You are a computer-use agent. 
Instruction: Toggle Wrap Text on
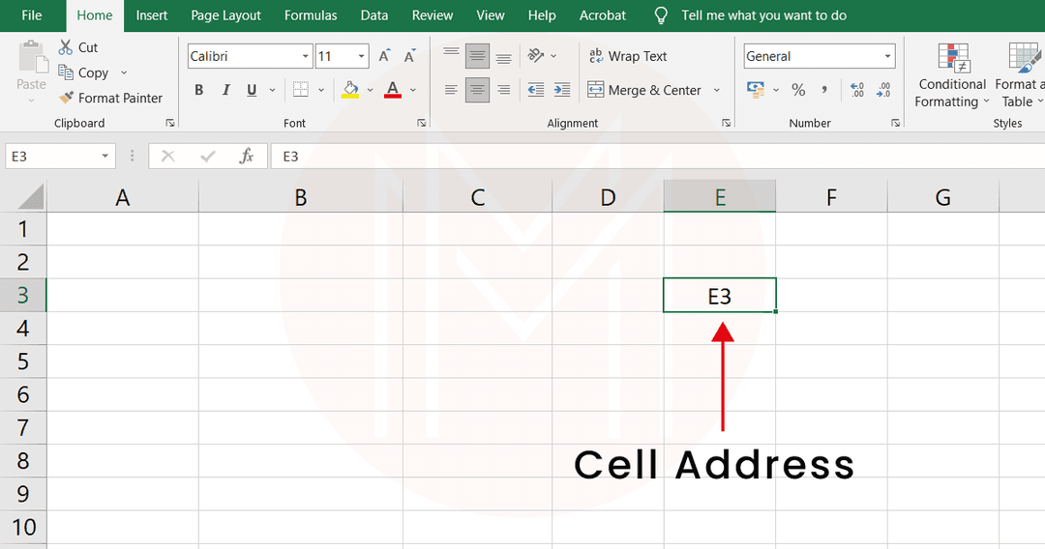click(x=627, y=56)
